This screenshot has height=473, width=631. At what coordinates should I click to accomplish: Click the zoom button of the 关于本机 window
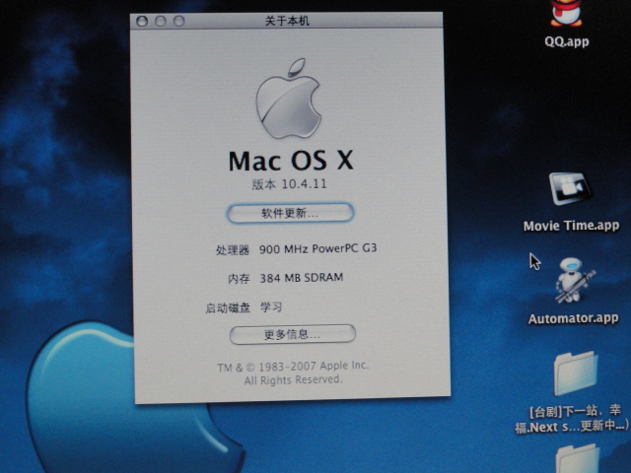(178, 21)
